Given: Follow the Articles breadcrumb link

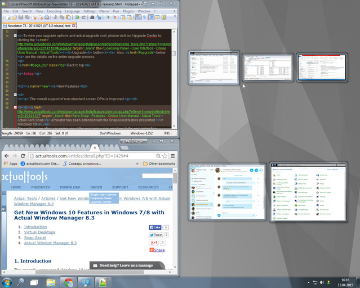Looking at the screenshot, I should click(48, 199).
